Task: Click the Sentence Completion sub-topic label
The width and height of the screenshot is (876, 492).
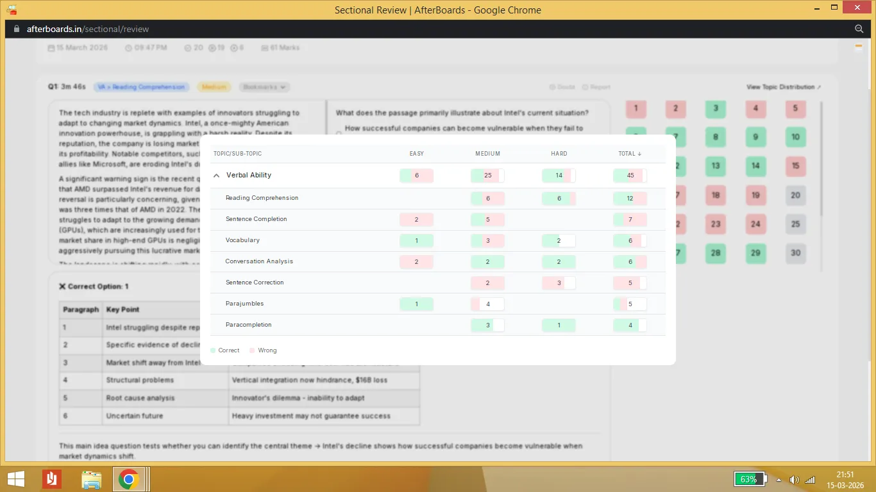Action: pyautogui.click(x=256, y=219)
